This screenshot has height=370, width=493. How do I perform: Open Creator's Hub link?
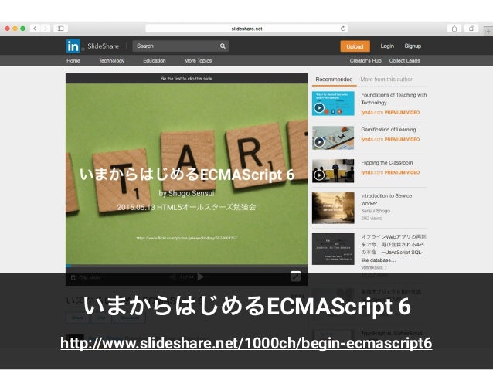(x=365, y=61)
